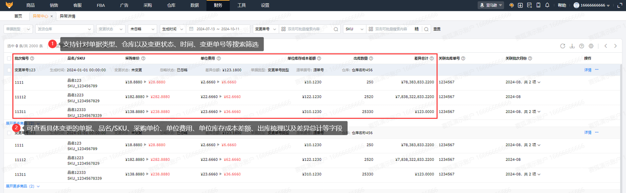The height and width of the screenshot is (193, 626).
Task: Refresh the table with the refresh icon
Action: pyautogui.click(x=563, y=46)
